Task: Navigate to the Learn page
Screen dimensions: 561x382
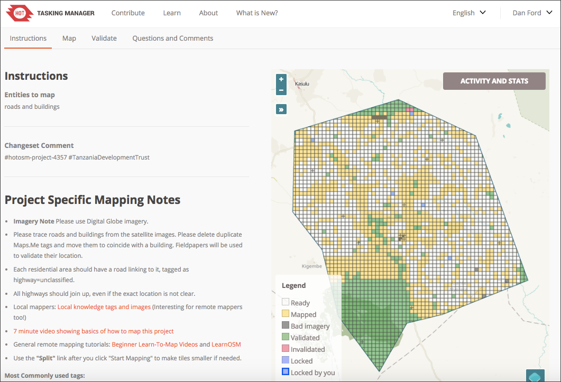Action: [x=172, y=13]
